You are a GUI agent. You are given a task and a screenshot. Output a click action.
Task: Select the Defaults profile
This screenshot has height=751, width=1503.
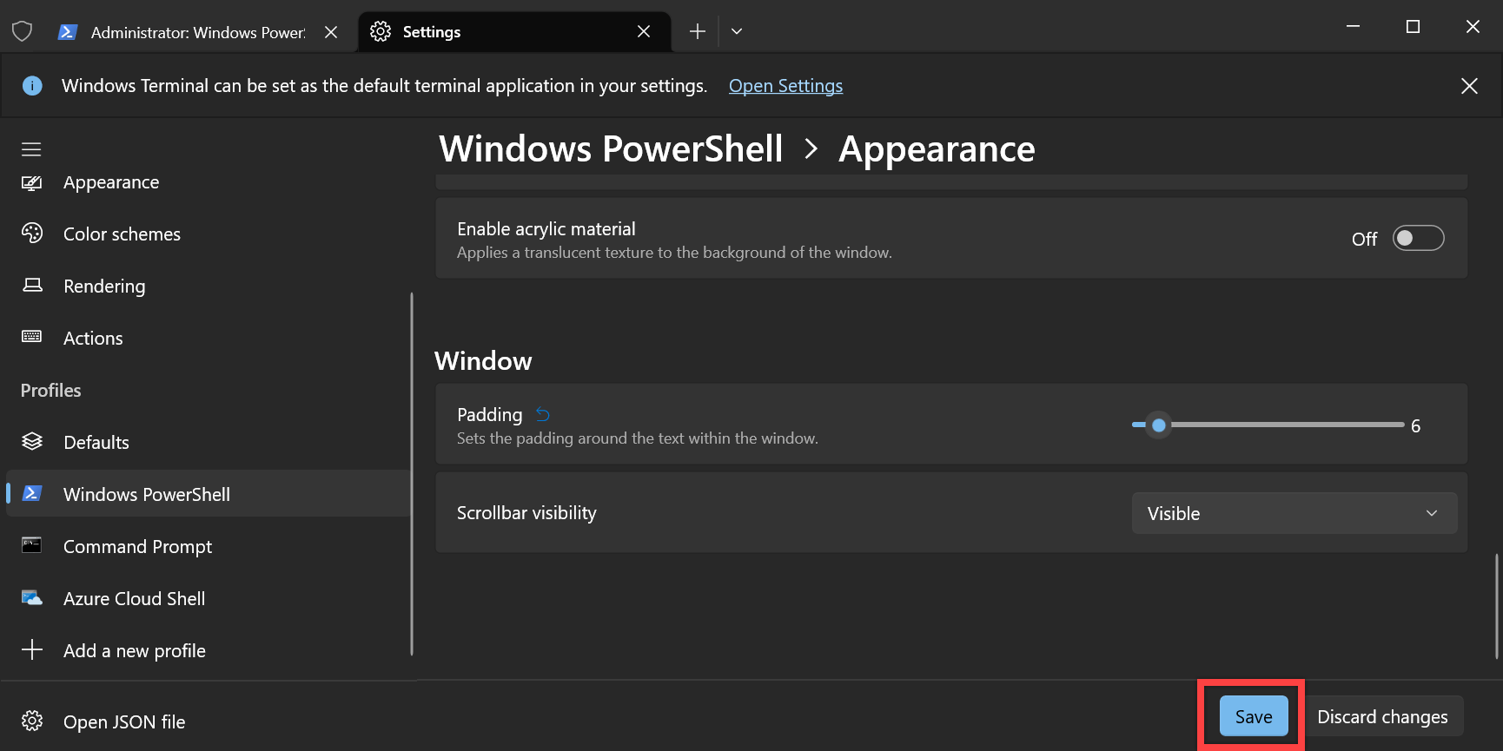[x=207, y=442]
